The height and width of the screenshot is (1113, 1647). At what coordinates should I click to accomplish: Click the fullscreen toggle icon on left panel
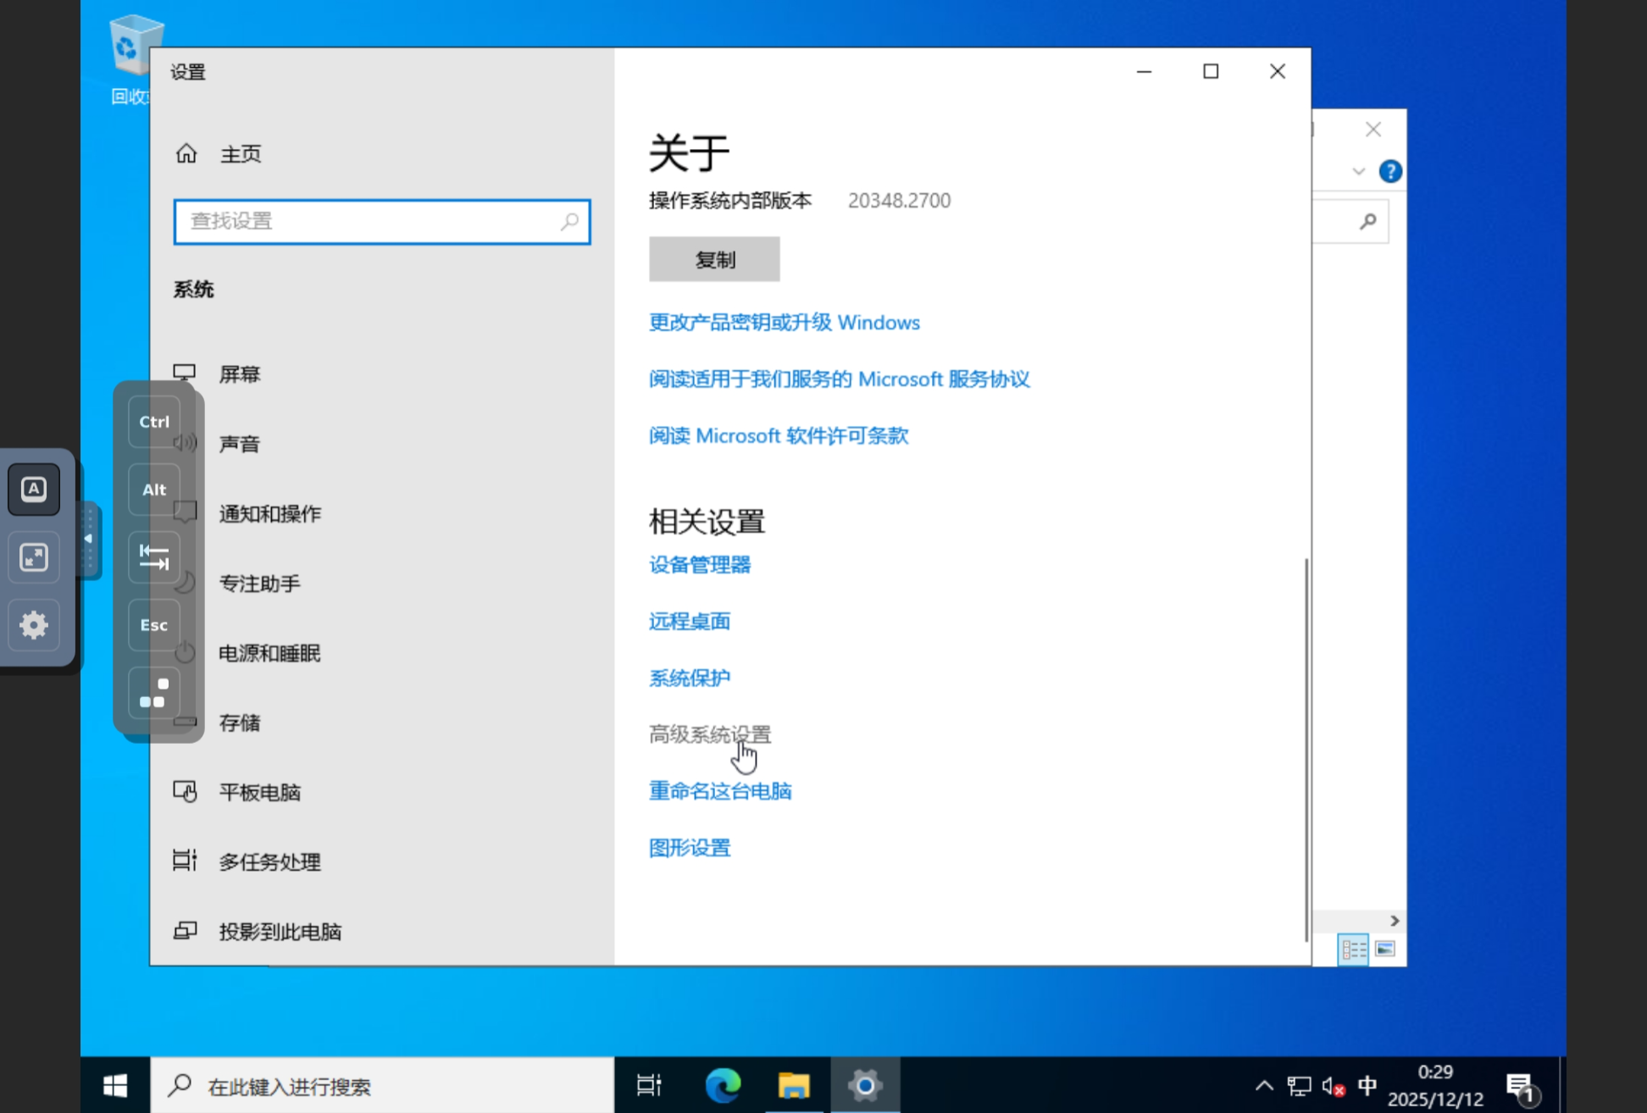[x=34, y=557]
